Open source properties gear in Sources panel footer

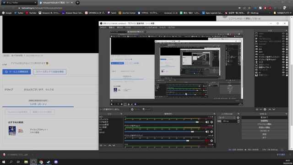click(x=265, y=110)
